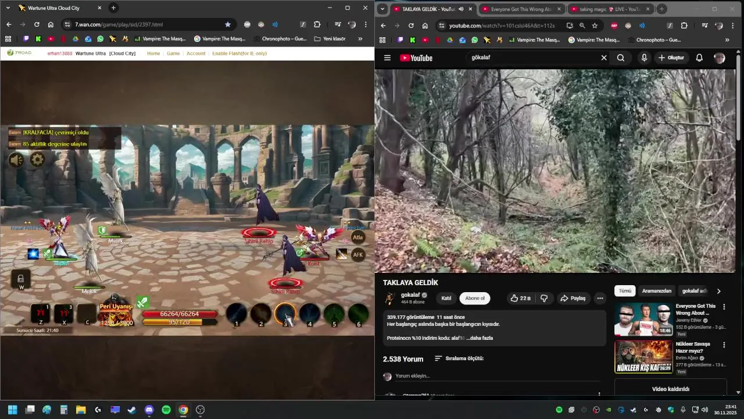Open Game link on Wartune page
Image resolution: width=744 pixels, height=419 pixels.
173,53
